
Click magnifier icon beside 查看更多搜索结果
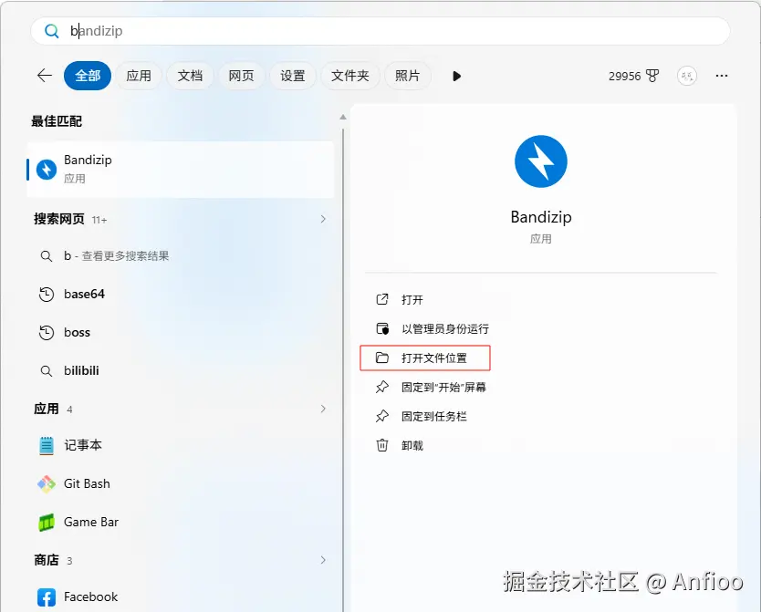pos(47,256)
